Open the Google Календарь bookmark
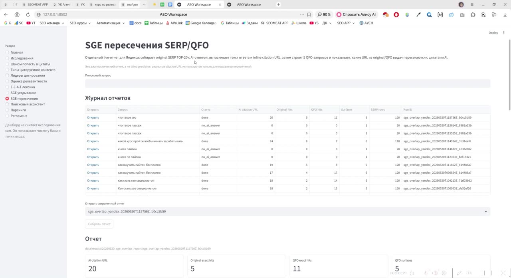Screen dimensions: 511x278 point(201,23)
